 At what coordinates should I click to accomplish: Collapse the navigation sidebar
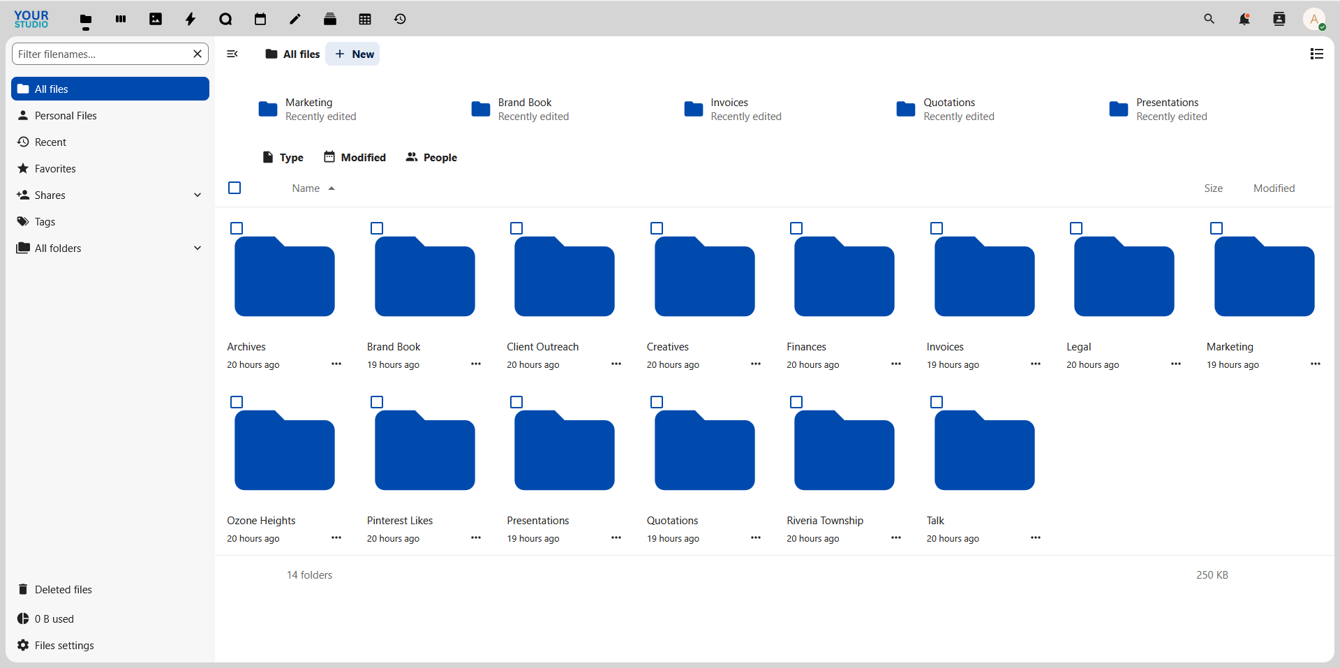(232, 54)
